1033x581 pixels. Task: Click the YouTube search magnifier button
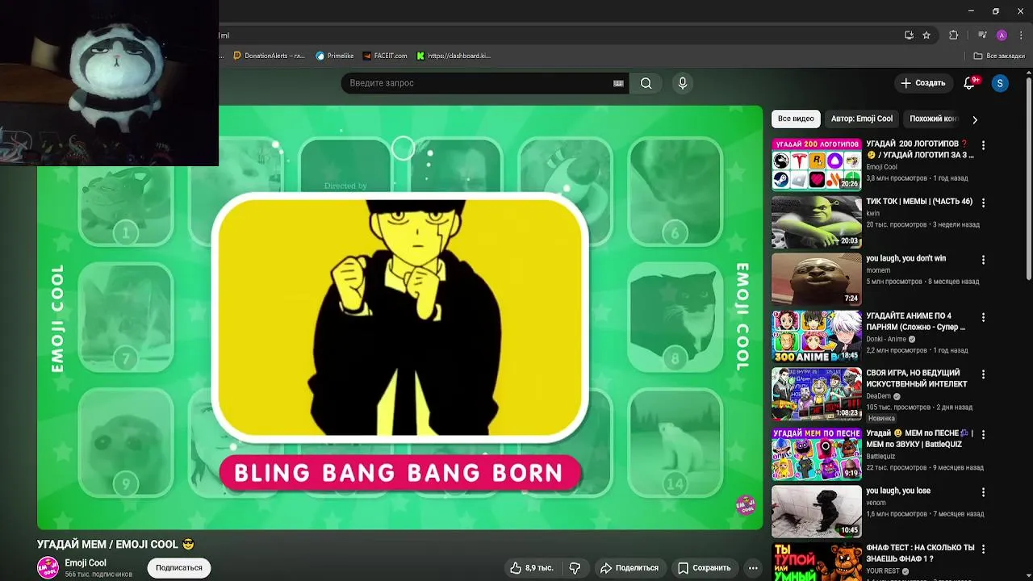click(x=646, y=83)
